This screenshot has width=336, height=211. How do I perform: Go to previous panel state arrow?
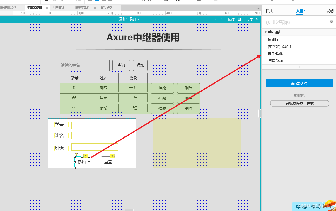(x=216, y=19)
